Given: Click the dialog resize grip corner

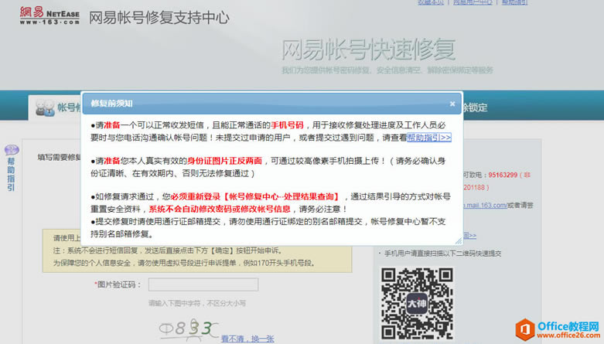Looking at the screenshot, I should 458,240.
